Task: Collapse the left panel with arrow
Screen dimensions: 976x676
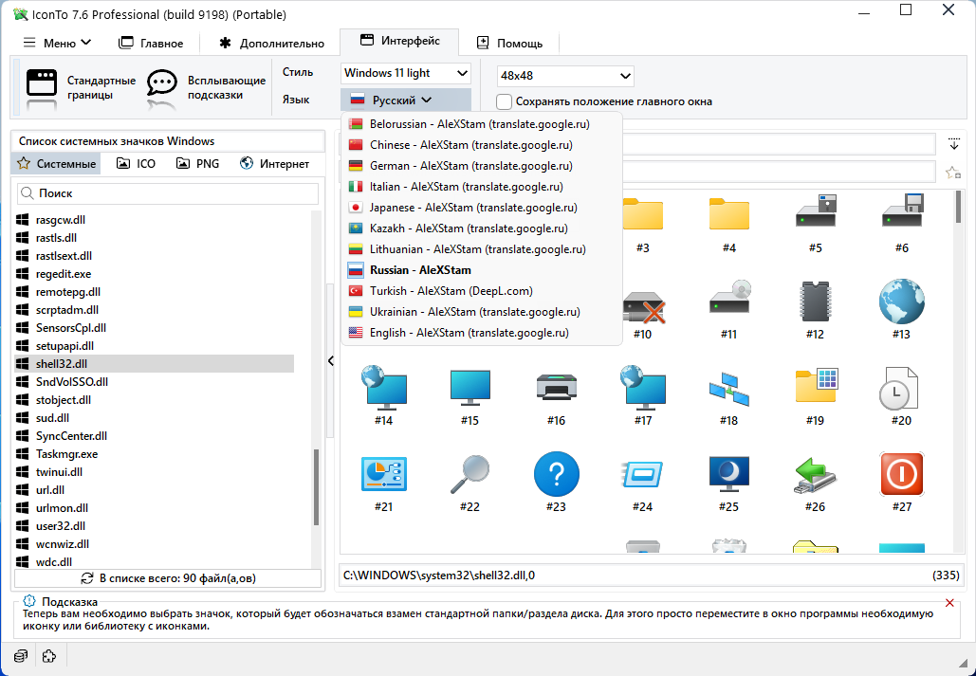Action: 330,360
